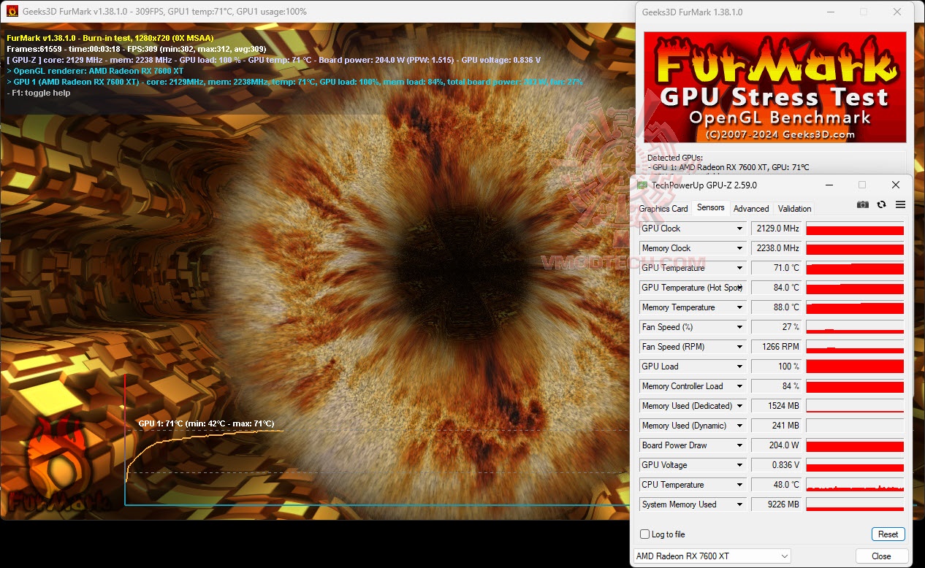Open the Fan Speed (RPM) dropdown
Image resolution: width=925 pixels, height=568 pixels.
[739, 347]
